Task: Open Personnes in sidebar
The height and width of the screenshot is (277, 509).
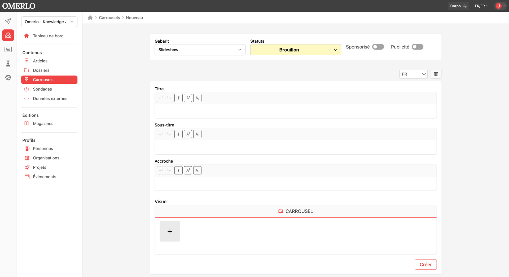Action: coord(49,149)
